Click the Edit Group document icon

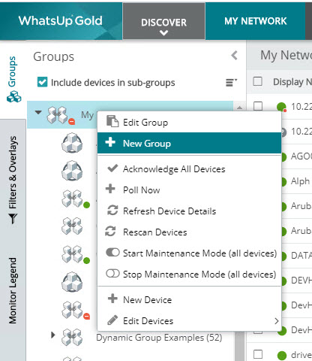point(112,121)
